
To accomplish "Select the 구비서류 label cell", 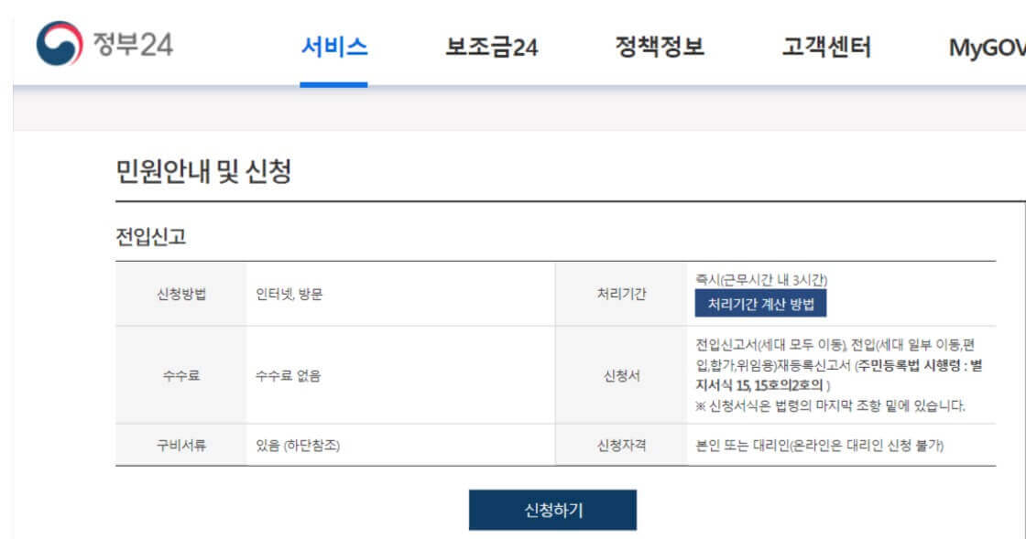I will click(181, 446).
